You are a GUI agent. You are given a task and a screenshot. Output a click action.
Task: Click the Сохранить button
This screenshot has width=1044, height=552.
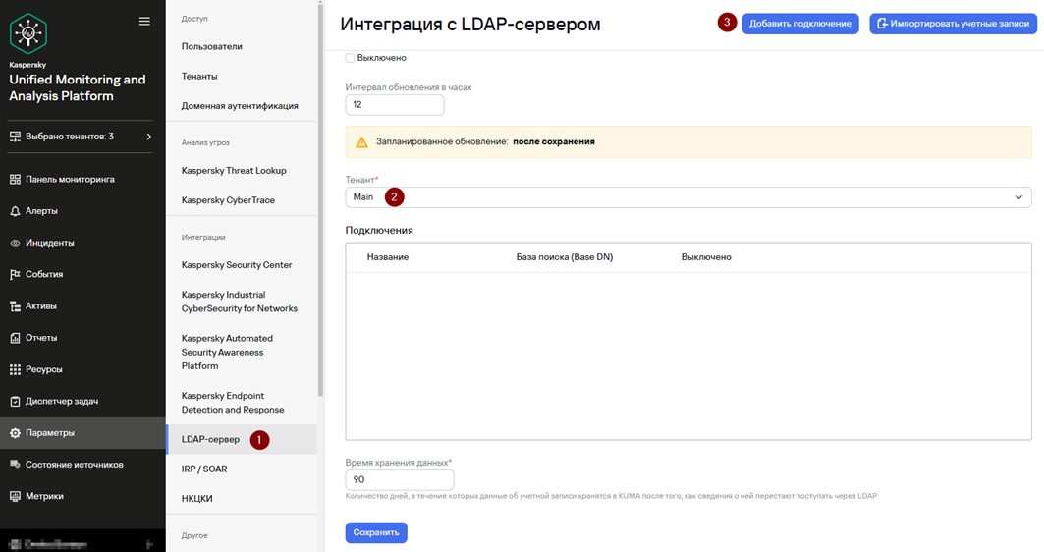pos(376,532)
